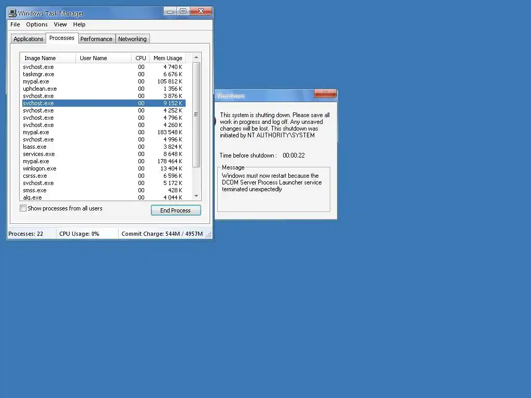The image size is (531, 398).
Task: Close the Windows Task Manager window
Action: tap(201, 11)
